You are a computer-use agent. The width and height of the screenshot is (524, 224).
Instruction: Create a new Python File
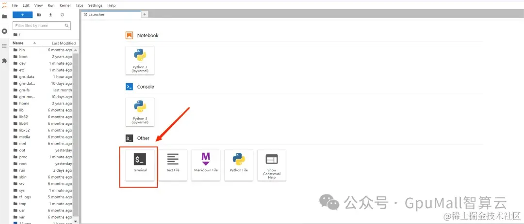(239, 165)
